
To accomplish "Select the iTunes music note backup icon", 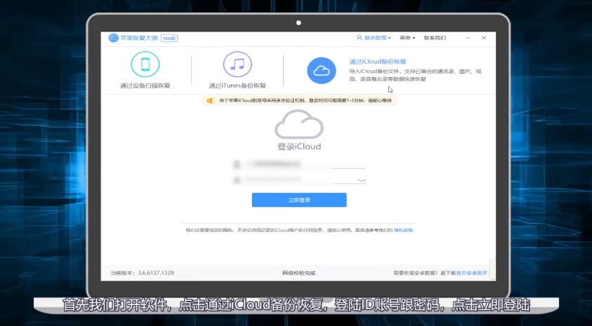I will click(x=237, y=64).
